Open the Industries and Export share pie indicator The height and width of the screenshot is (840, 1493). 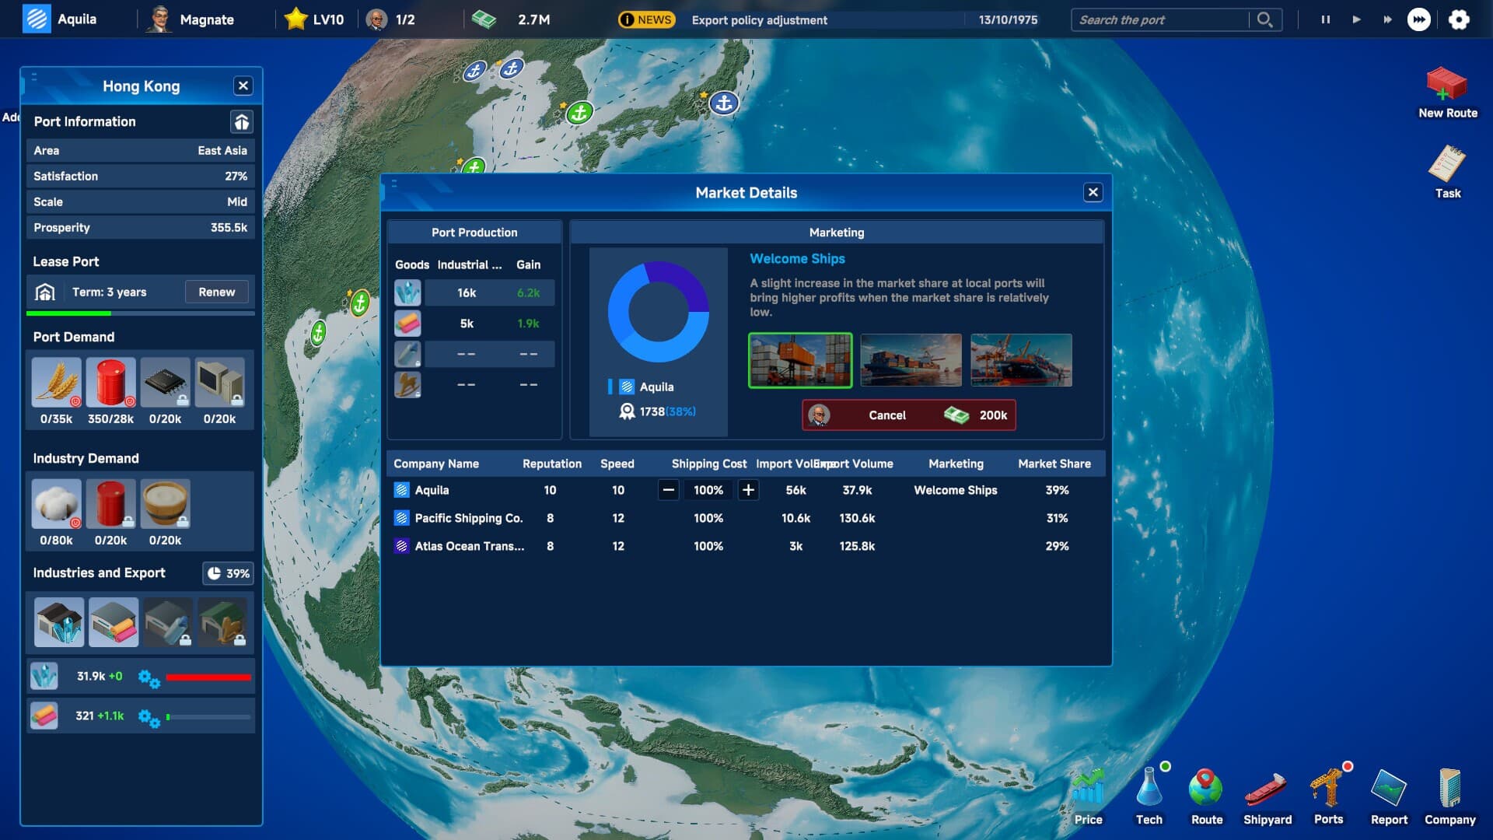[227, 573]
